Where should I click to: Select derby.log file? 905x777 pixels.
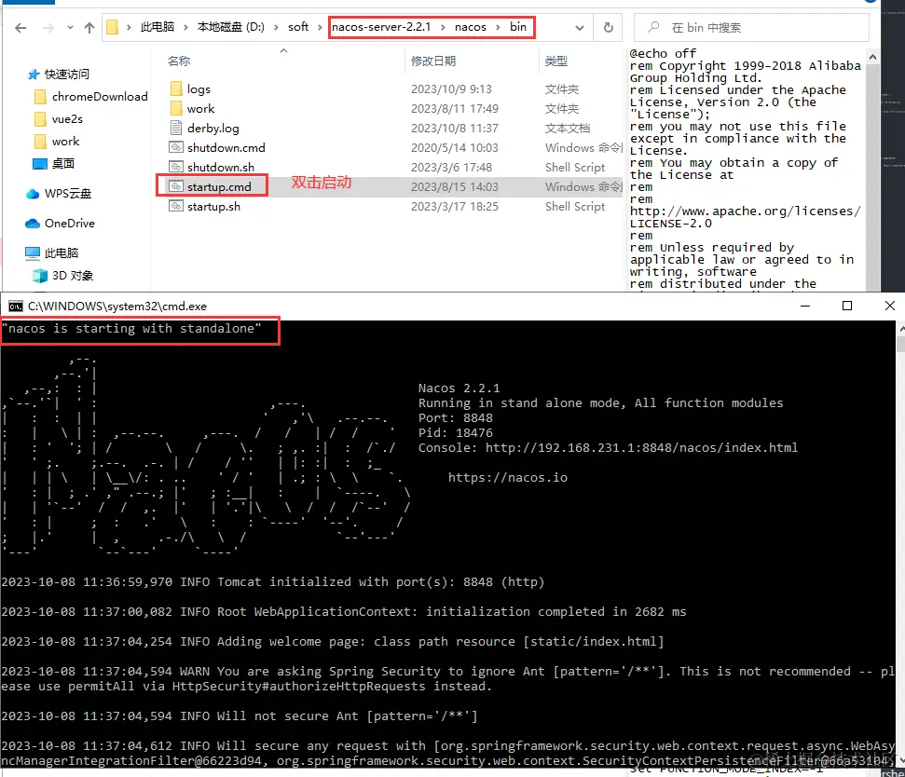[x=213, y=128]
